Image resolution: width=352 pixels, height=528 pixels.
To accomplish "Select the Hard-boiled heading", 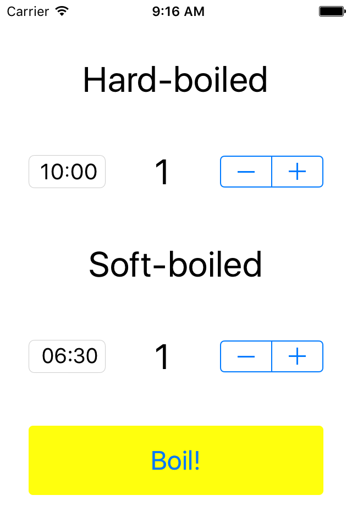I will click(x=175, y=80).
